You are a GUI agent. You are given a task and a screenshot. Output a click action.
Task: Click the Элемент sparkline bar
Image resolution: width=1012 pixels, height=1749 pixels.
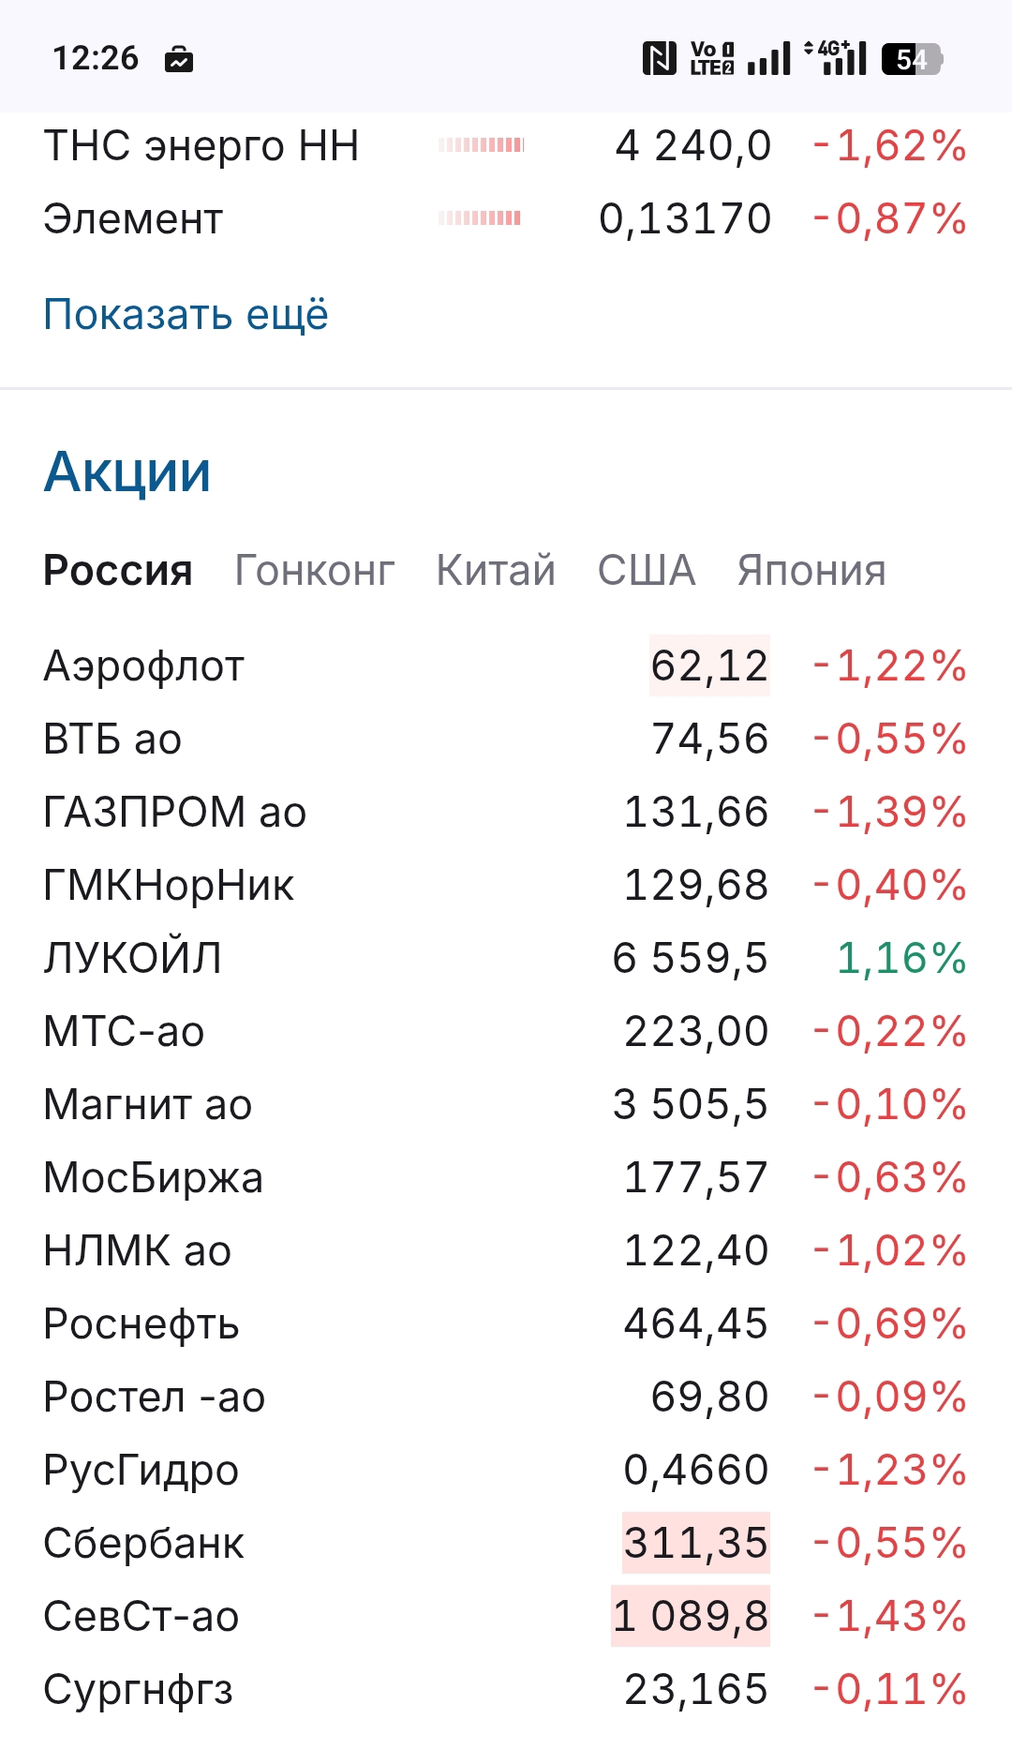point(480,218)
